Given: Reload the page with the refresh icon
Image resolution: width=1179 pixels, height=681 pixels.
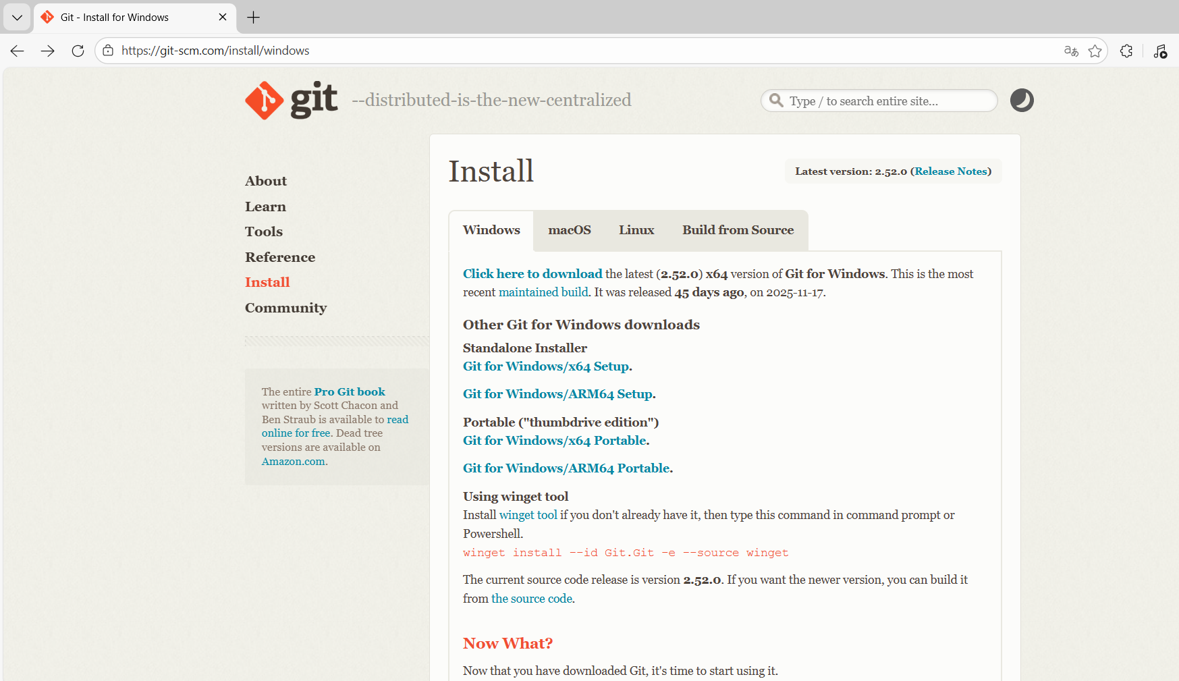Looking at the screenshot, I should (x=78, y=51).
